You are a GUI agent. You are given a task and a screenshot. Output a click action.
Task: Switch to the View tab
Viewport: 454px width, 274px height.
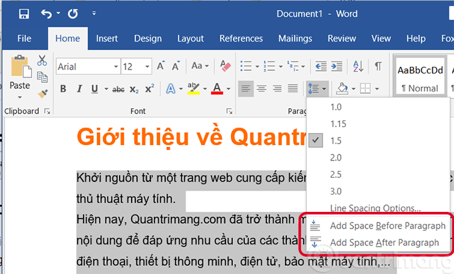[381, 38]
